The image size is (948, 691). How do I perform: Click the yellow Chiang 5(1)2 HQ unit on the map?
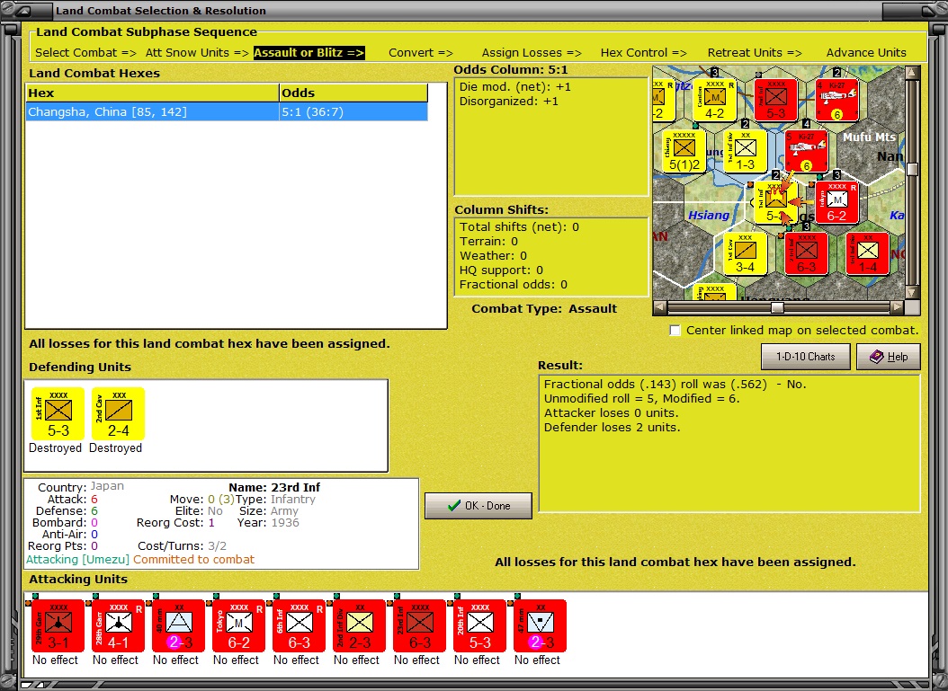click(684, 151)
